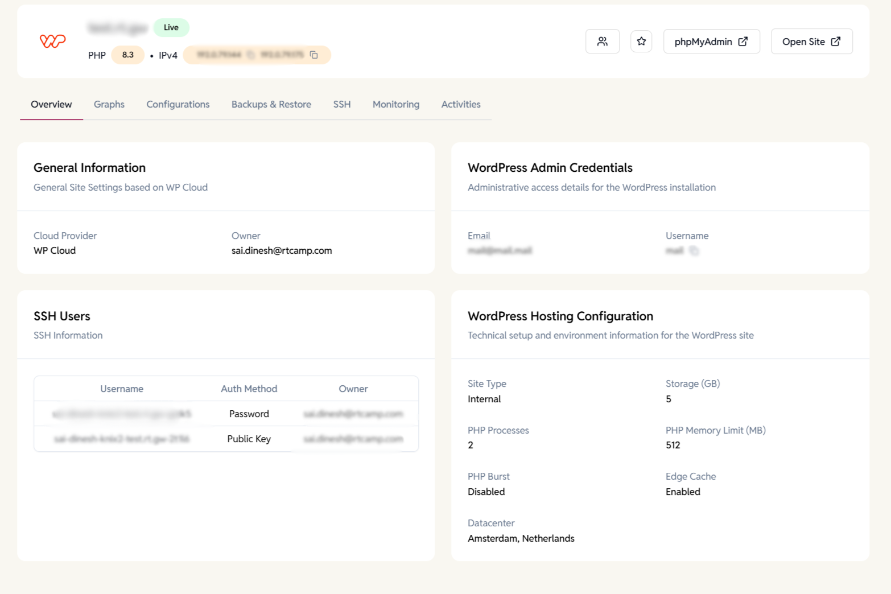Image resolution: width=891 pixels, height=594 pixels.
Task: Click the WordPress site logo
Action: (52, 40)
